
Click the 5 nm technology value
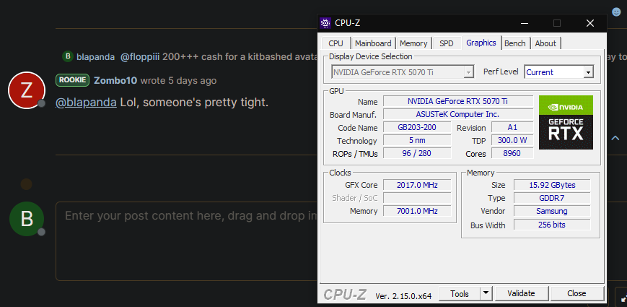(417, 140)
